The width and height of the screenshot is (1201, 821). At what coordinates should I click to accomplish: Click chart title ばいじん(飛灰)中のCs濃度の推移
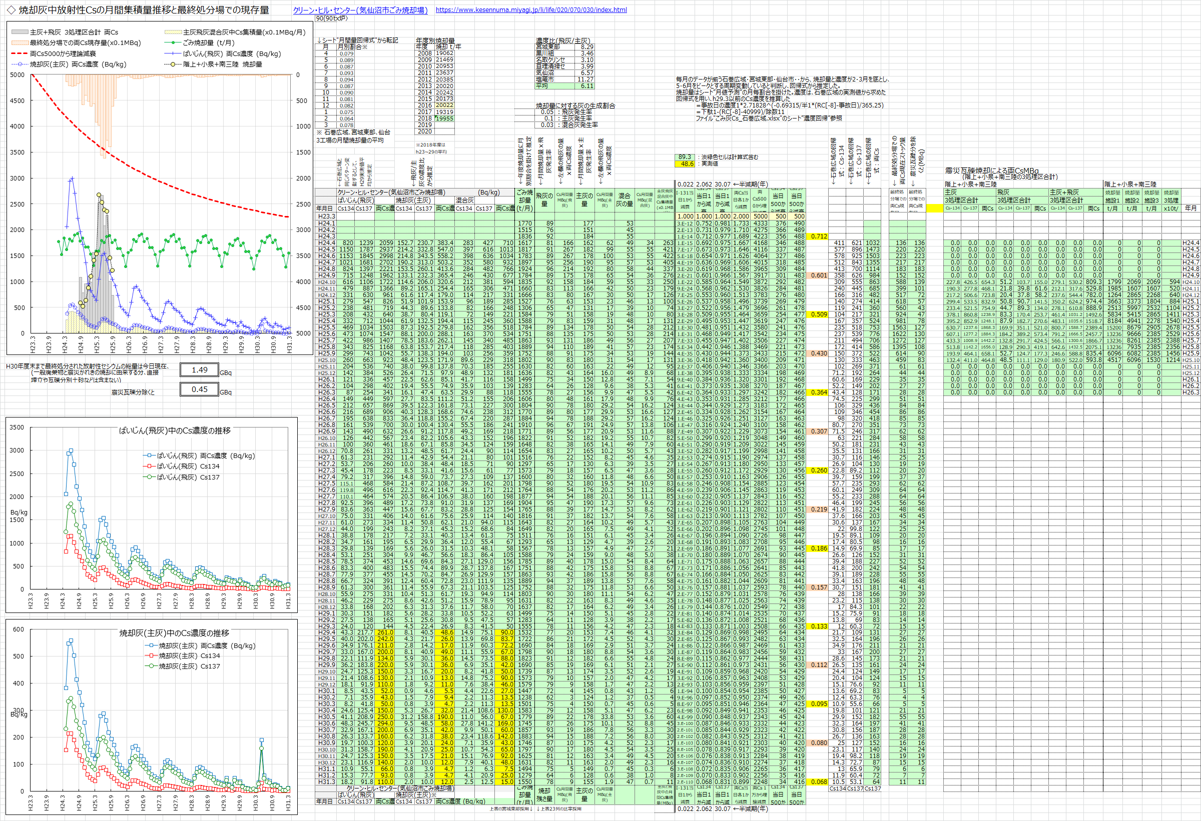click(175, 430)
